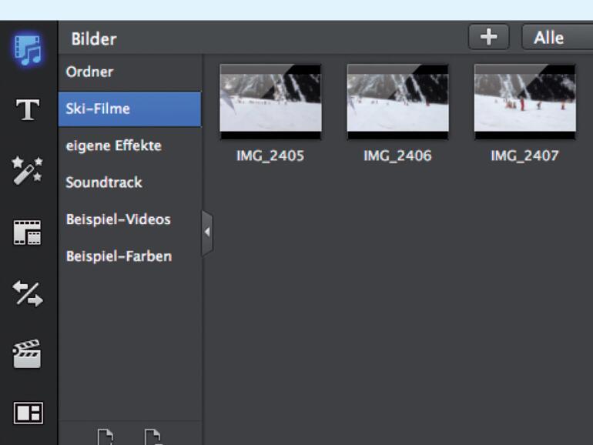Click the IMG_2407 file name label
The width and height of the screenshot is (593, 445).
click(x=524, y=156)
